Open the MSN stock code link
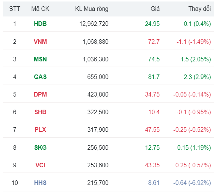Viewport: 216px width, 192px height. [40, 59]
